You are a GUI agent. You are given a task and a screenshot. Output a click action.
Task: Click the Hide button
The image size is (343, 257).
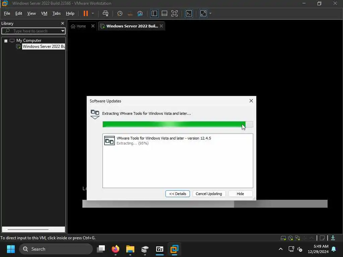[x=240, y=194]
